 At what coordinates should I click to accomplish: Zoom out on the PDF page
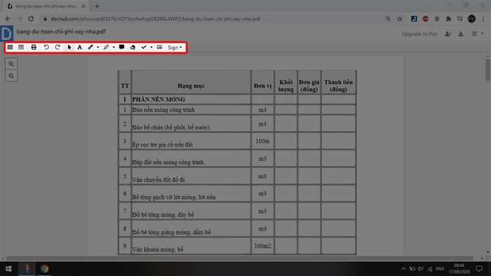11,76
